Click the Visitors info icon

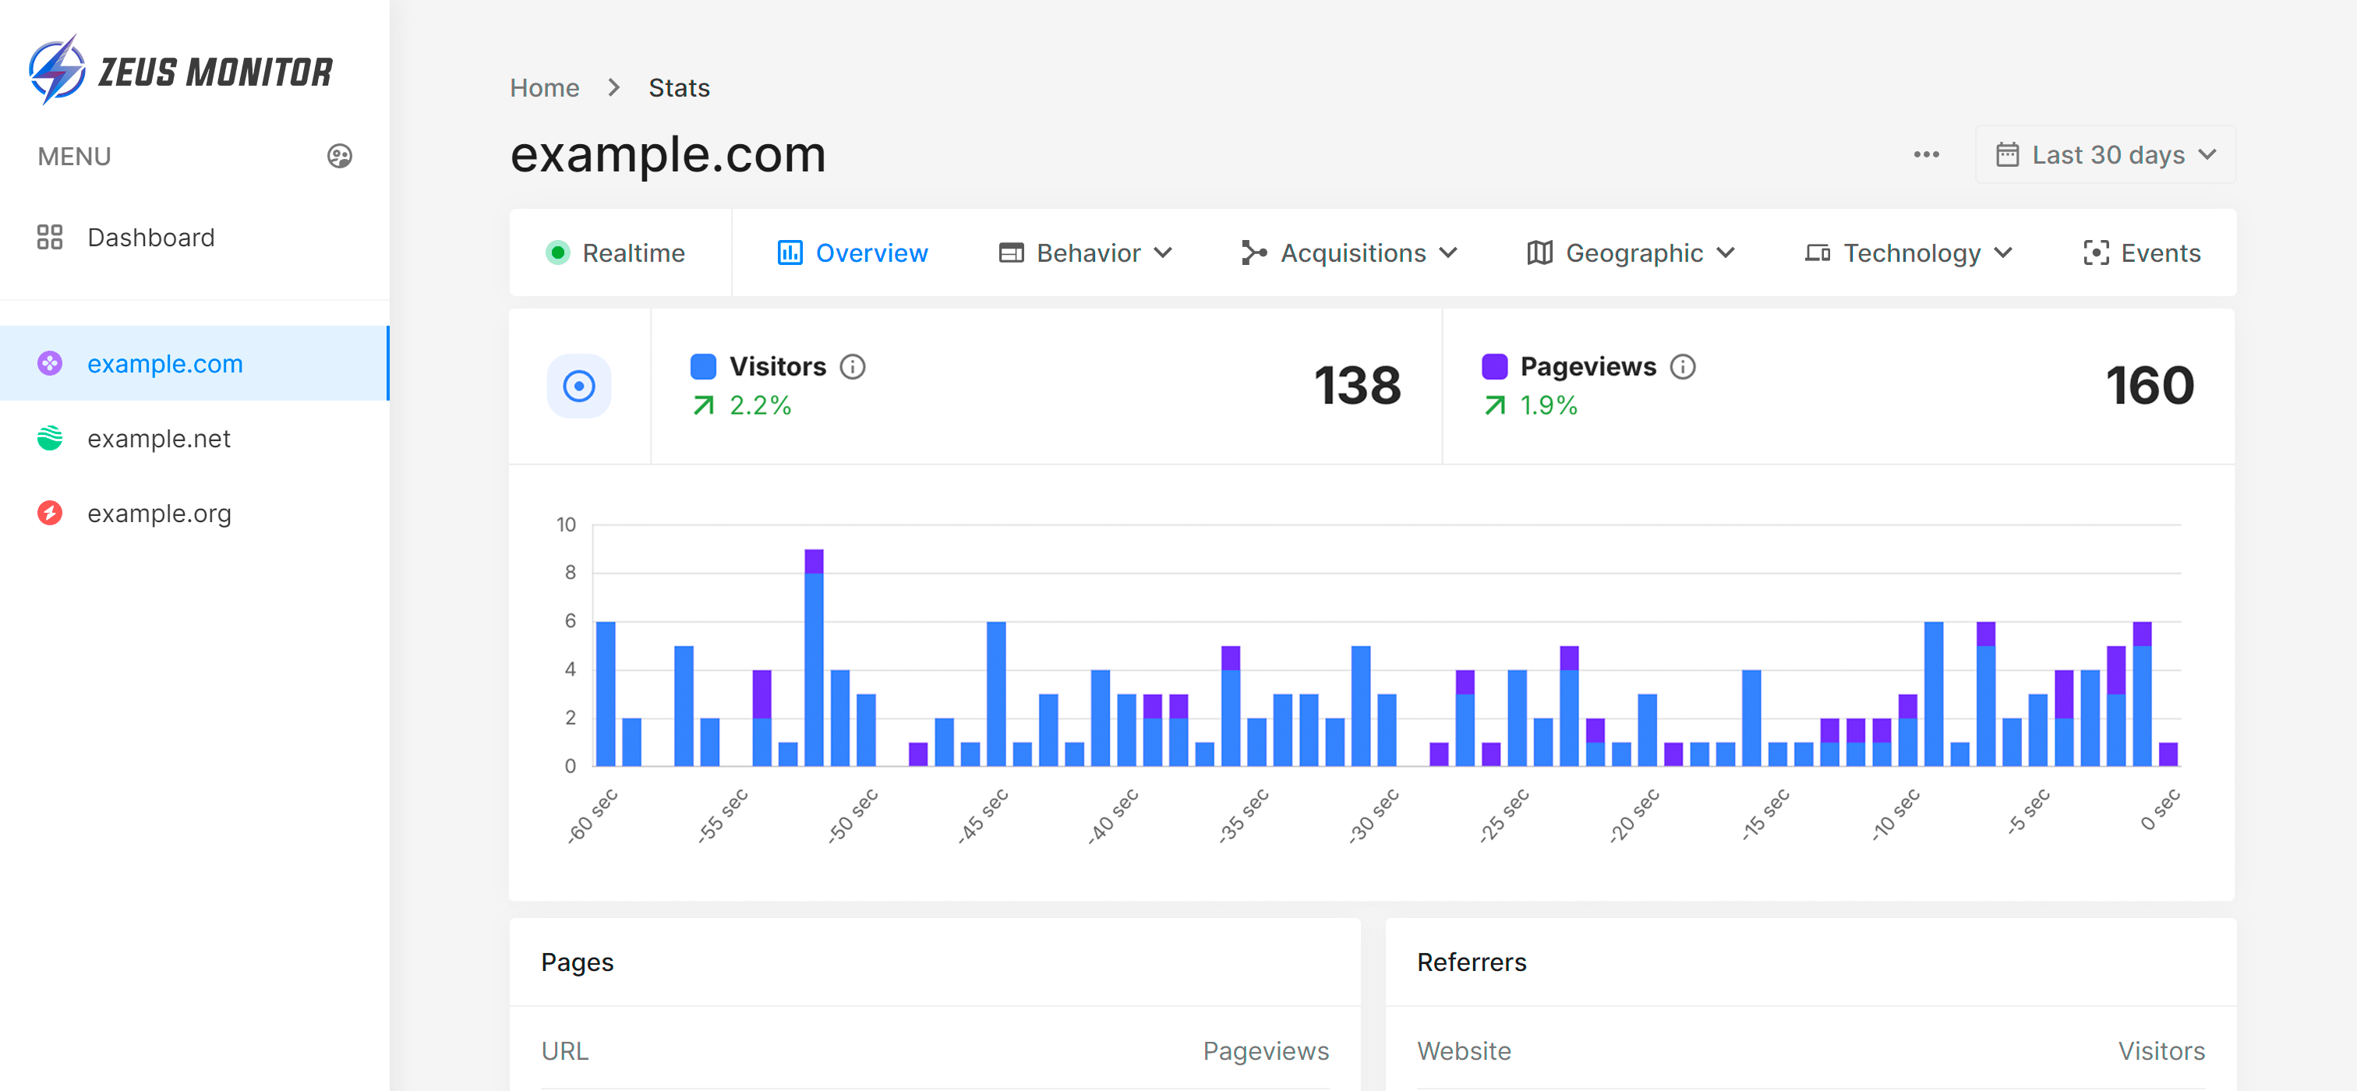coord(853,367)
